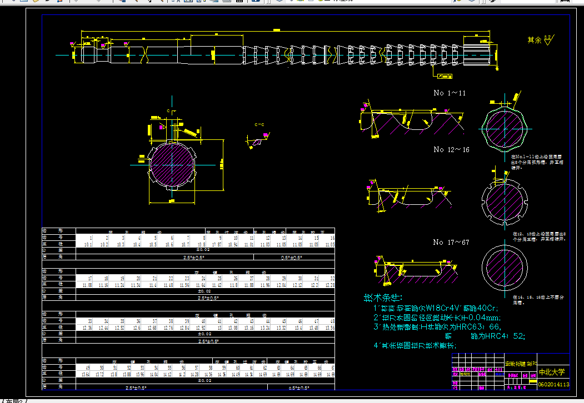The width and height of the screenshot is (584, 403).
Task: Select '中北大学' in the title block
Action: (x=552, y=372)
